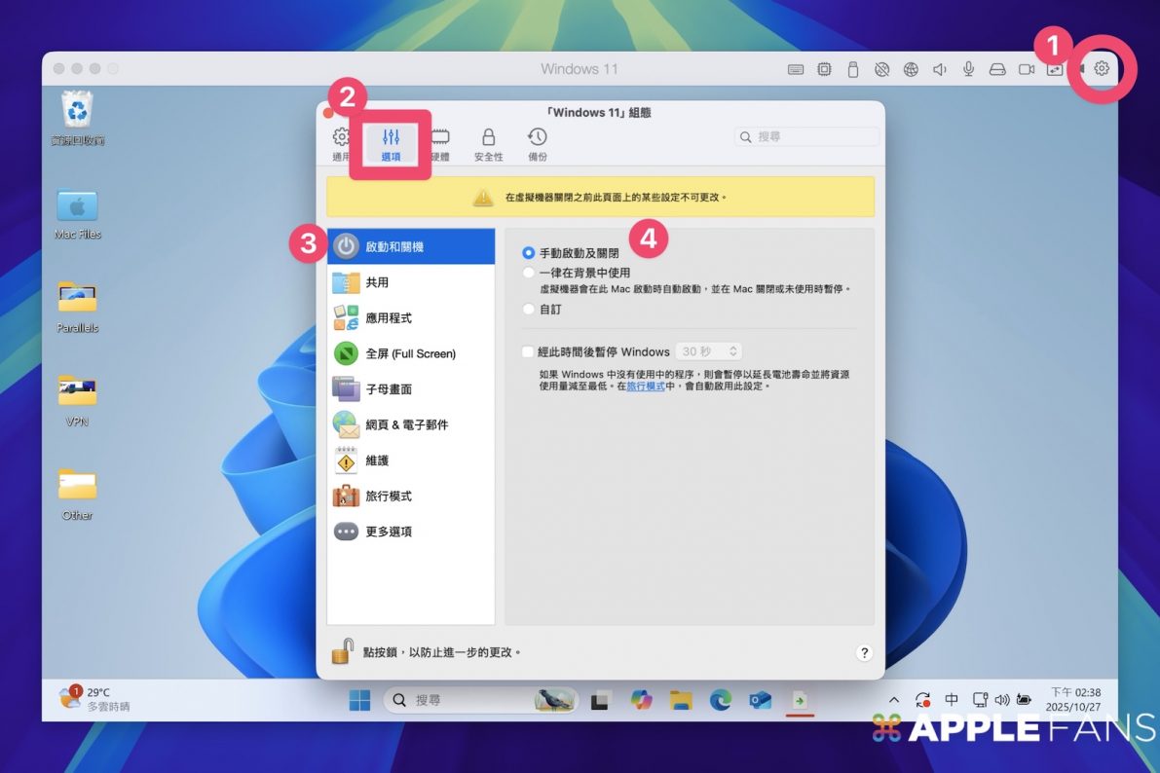Image resolution: width=1160 pixels, height=773 pixels.
Task: Open the 30 秒 pause time dropdown
Action: [709, 351]
